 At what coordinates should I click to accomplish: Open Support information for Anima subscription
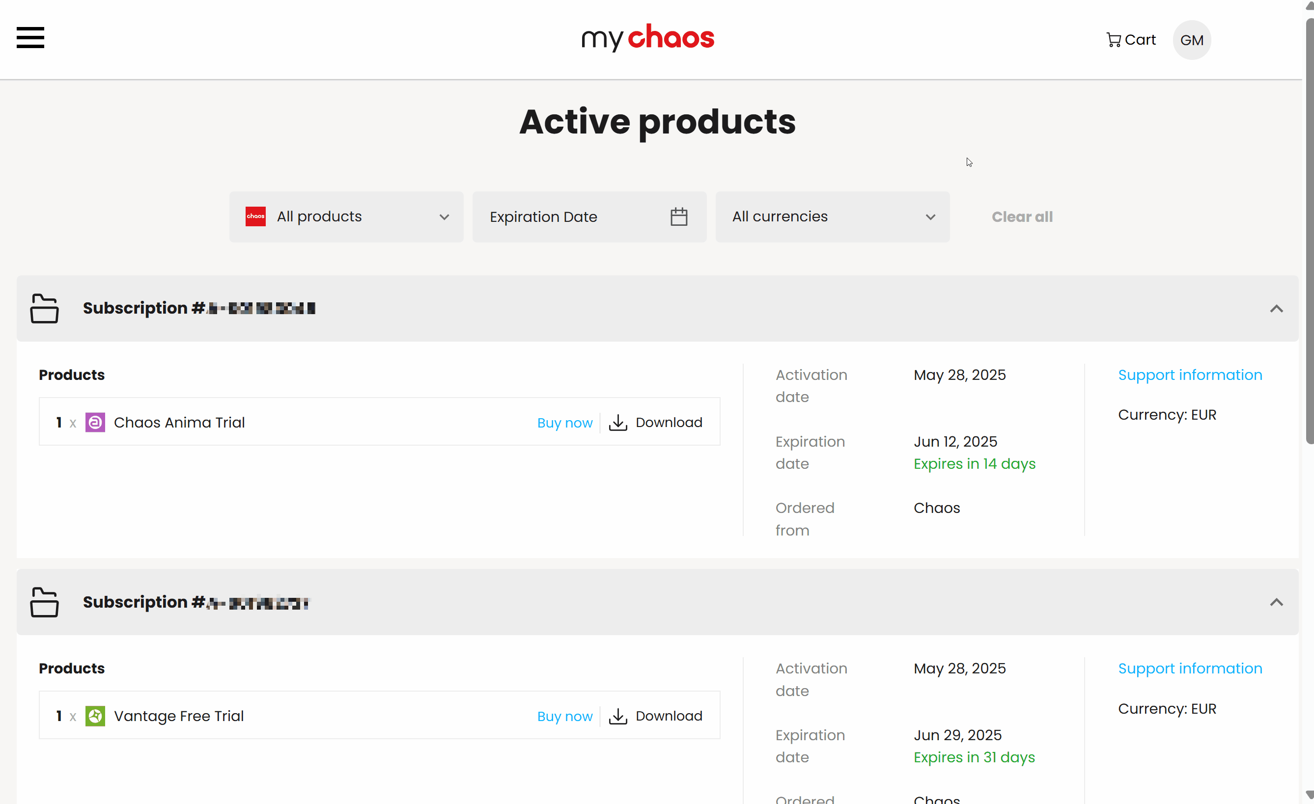point(1190,375)
